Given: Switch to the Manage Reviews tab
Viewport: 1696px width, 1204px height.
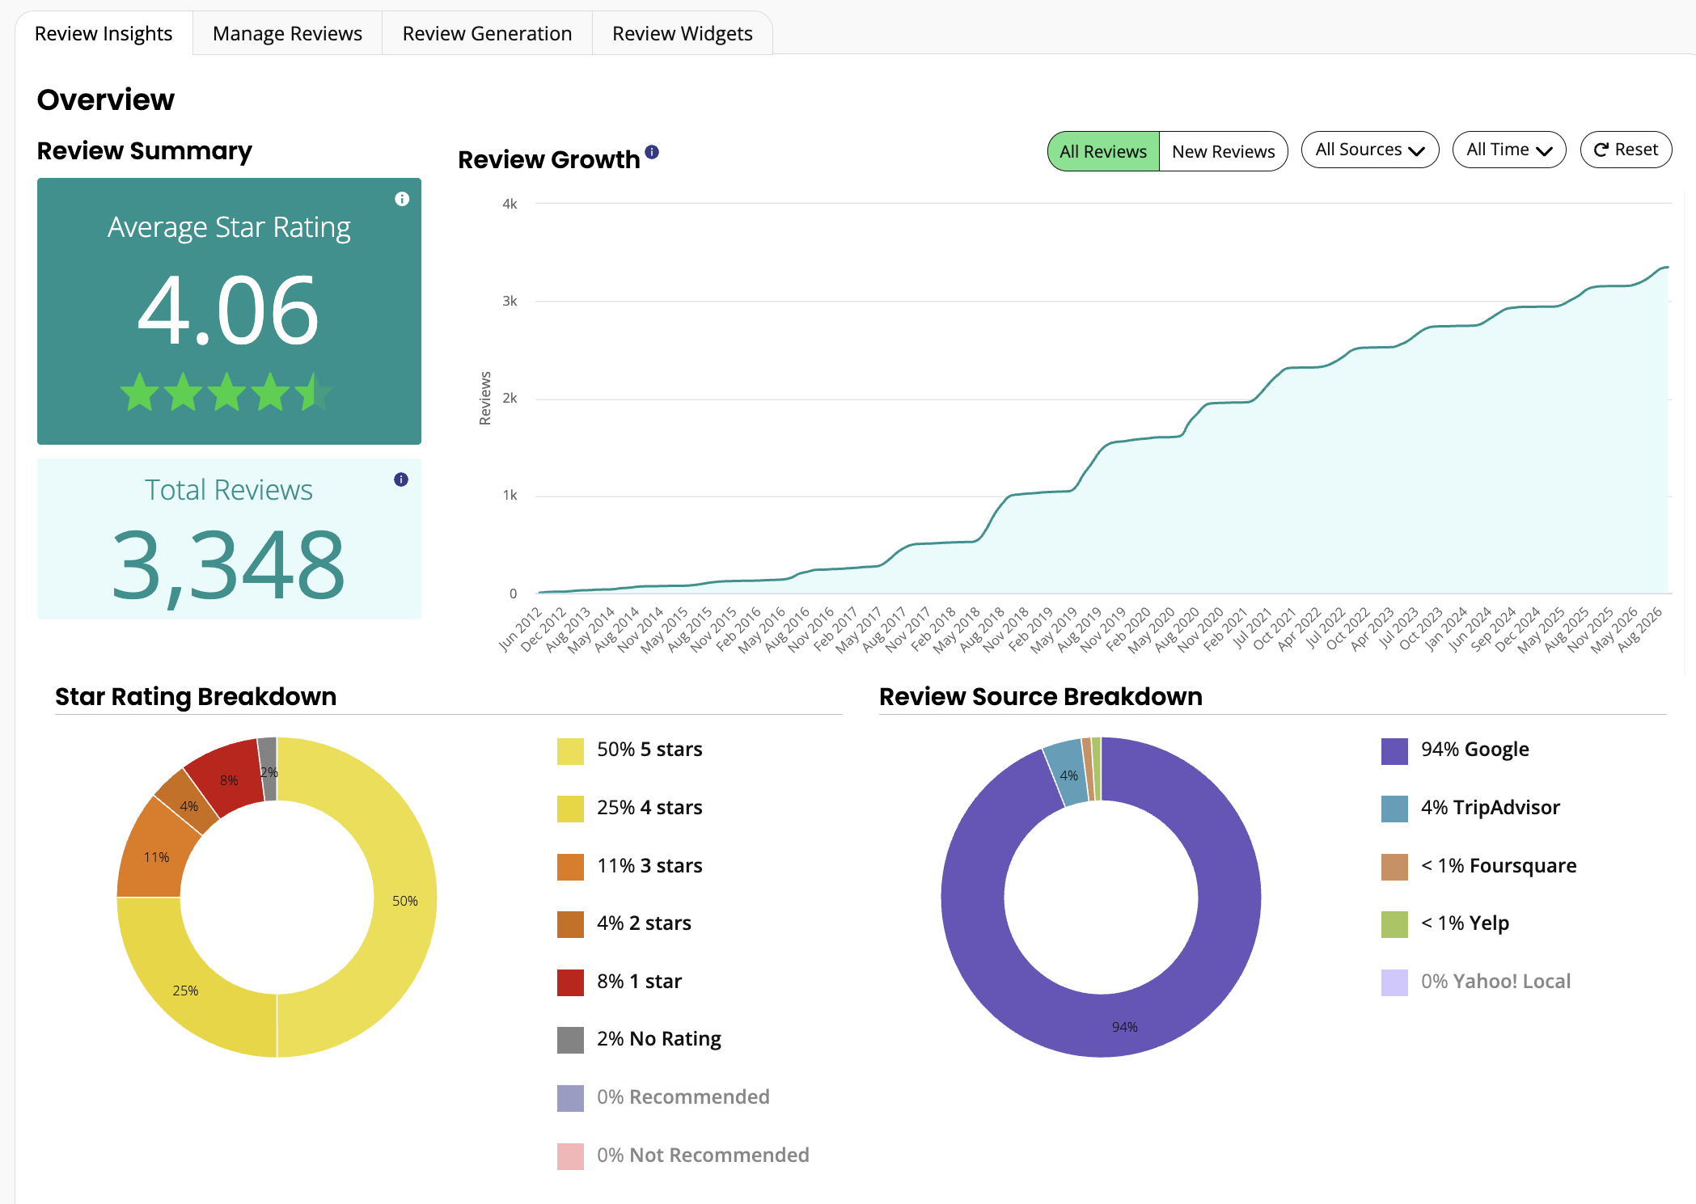Looking at the screenshot, I should coord(287,33).
